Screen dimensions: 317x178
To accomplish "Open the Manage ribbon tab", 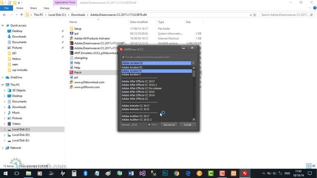I will (65, 8).
